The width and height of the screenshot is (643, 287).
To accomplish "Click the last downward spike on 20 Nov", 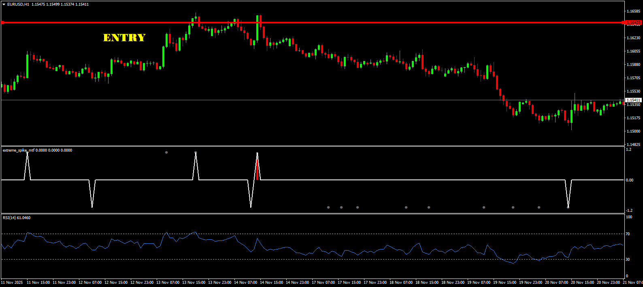I will tap(568, 206).
